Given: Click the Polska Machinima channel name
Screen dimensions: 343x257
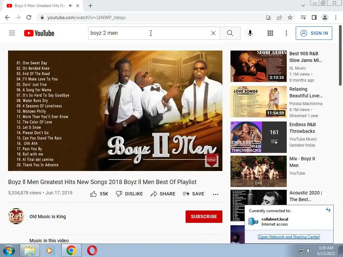Looking at the screenshot, I should 305,104.
